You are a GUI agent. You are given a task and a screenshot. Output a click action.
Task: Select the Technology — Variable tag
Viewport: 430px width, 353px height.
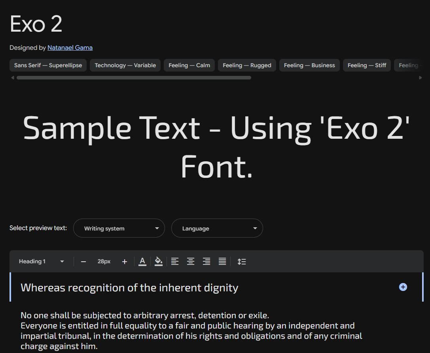pos(125,65)
